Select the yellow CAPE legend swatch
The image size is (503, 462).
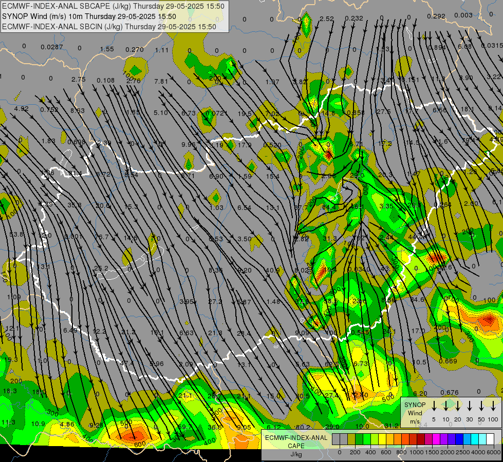click(382, 439)
